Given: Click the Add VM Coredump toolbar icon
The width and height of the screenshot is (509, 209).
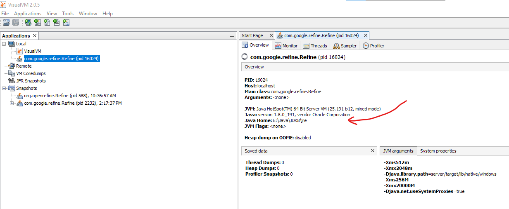Looking at the screenshot, I should 47,23.
